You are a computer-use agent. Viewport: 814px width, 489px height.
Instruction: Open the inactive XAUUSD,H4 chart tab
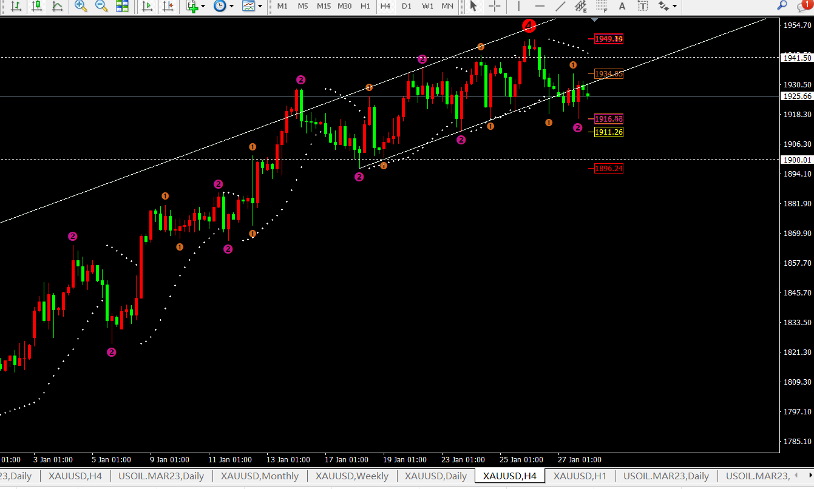click(x=75, y=476)
